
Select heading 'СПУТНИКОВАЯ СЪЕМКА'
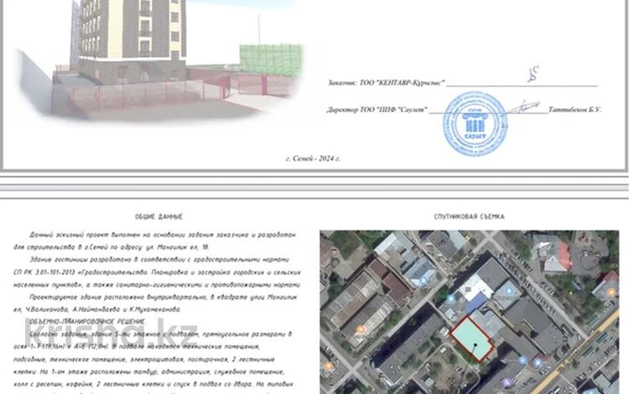469,216
